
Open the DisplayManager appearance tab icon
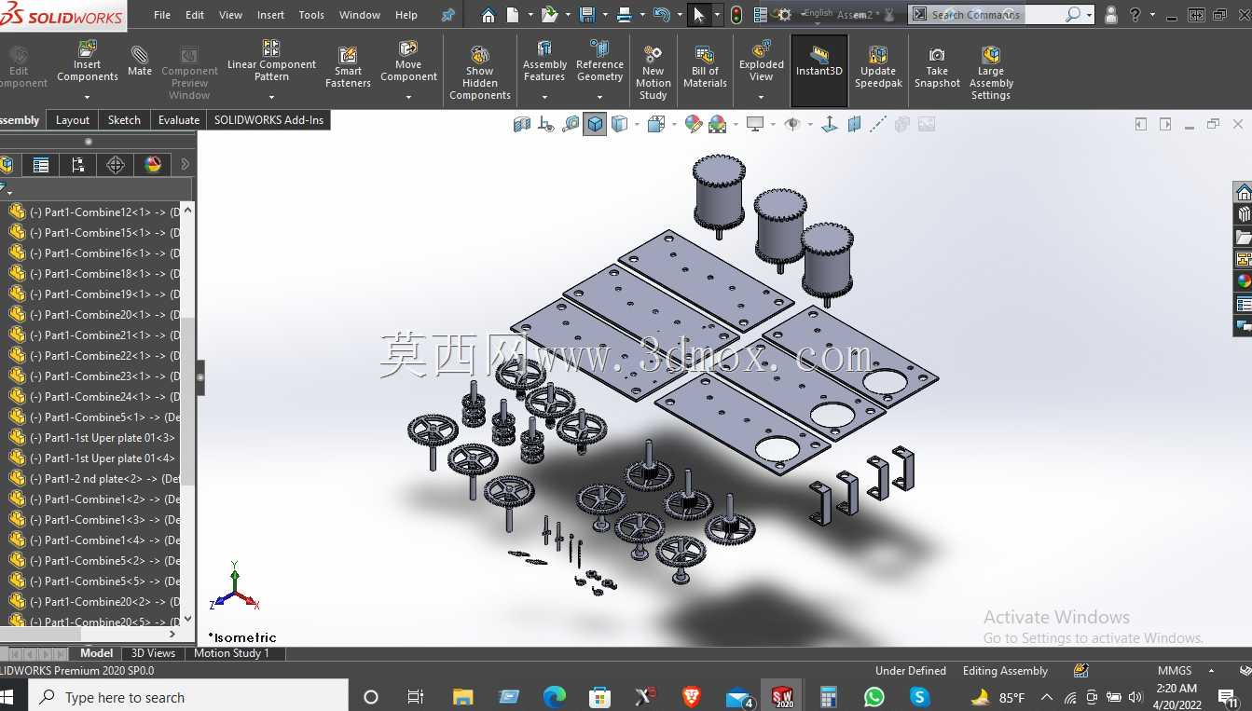[153, 165]
